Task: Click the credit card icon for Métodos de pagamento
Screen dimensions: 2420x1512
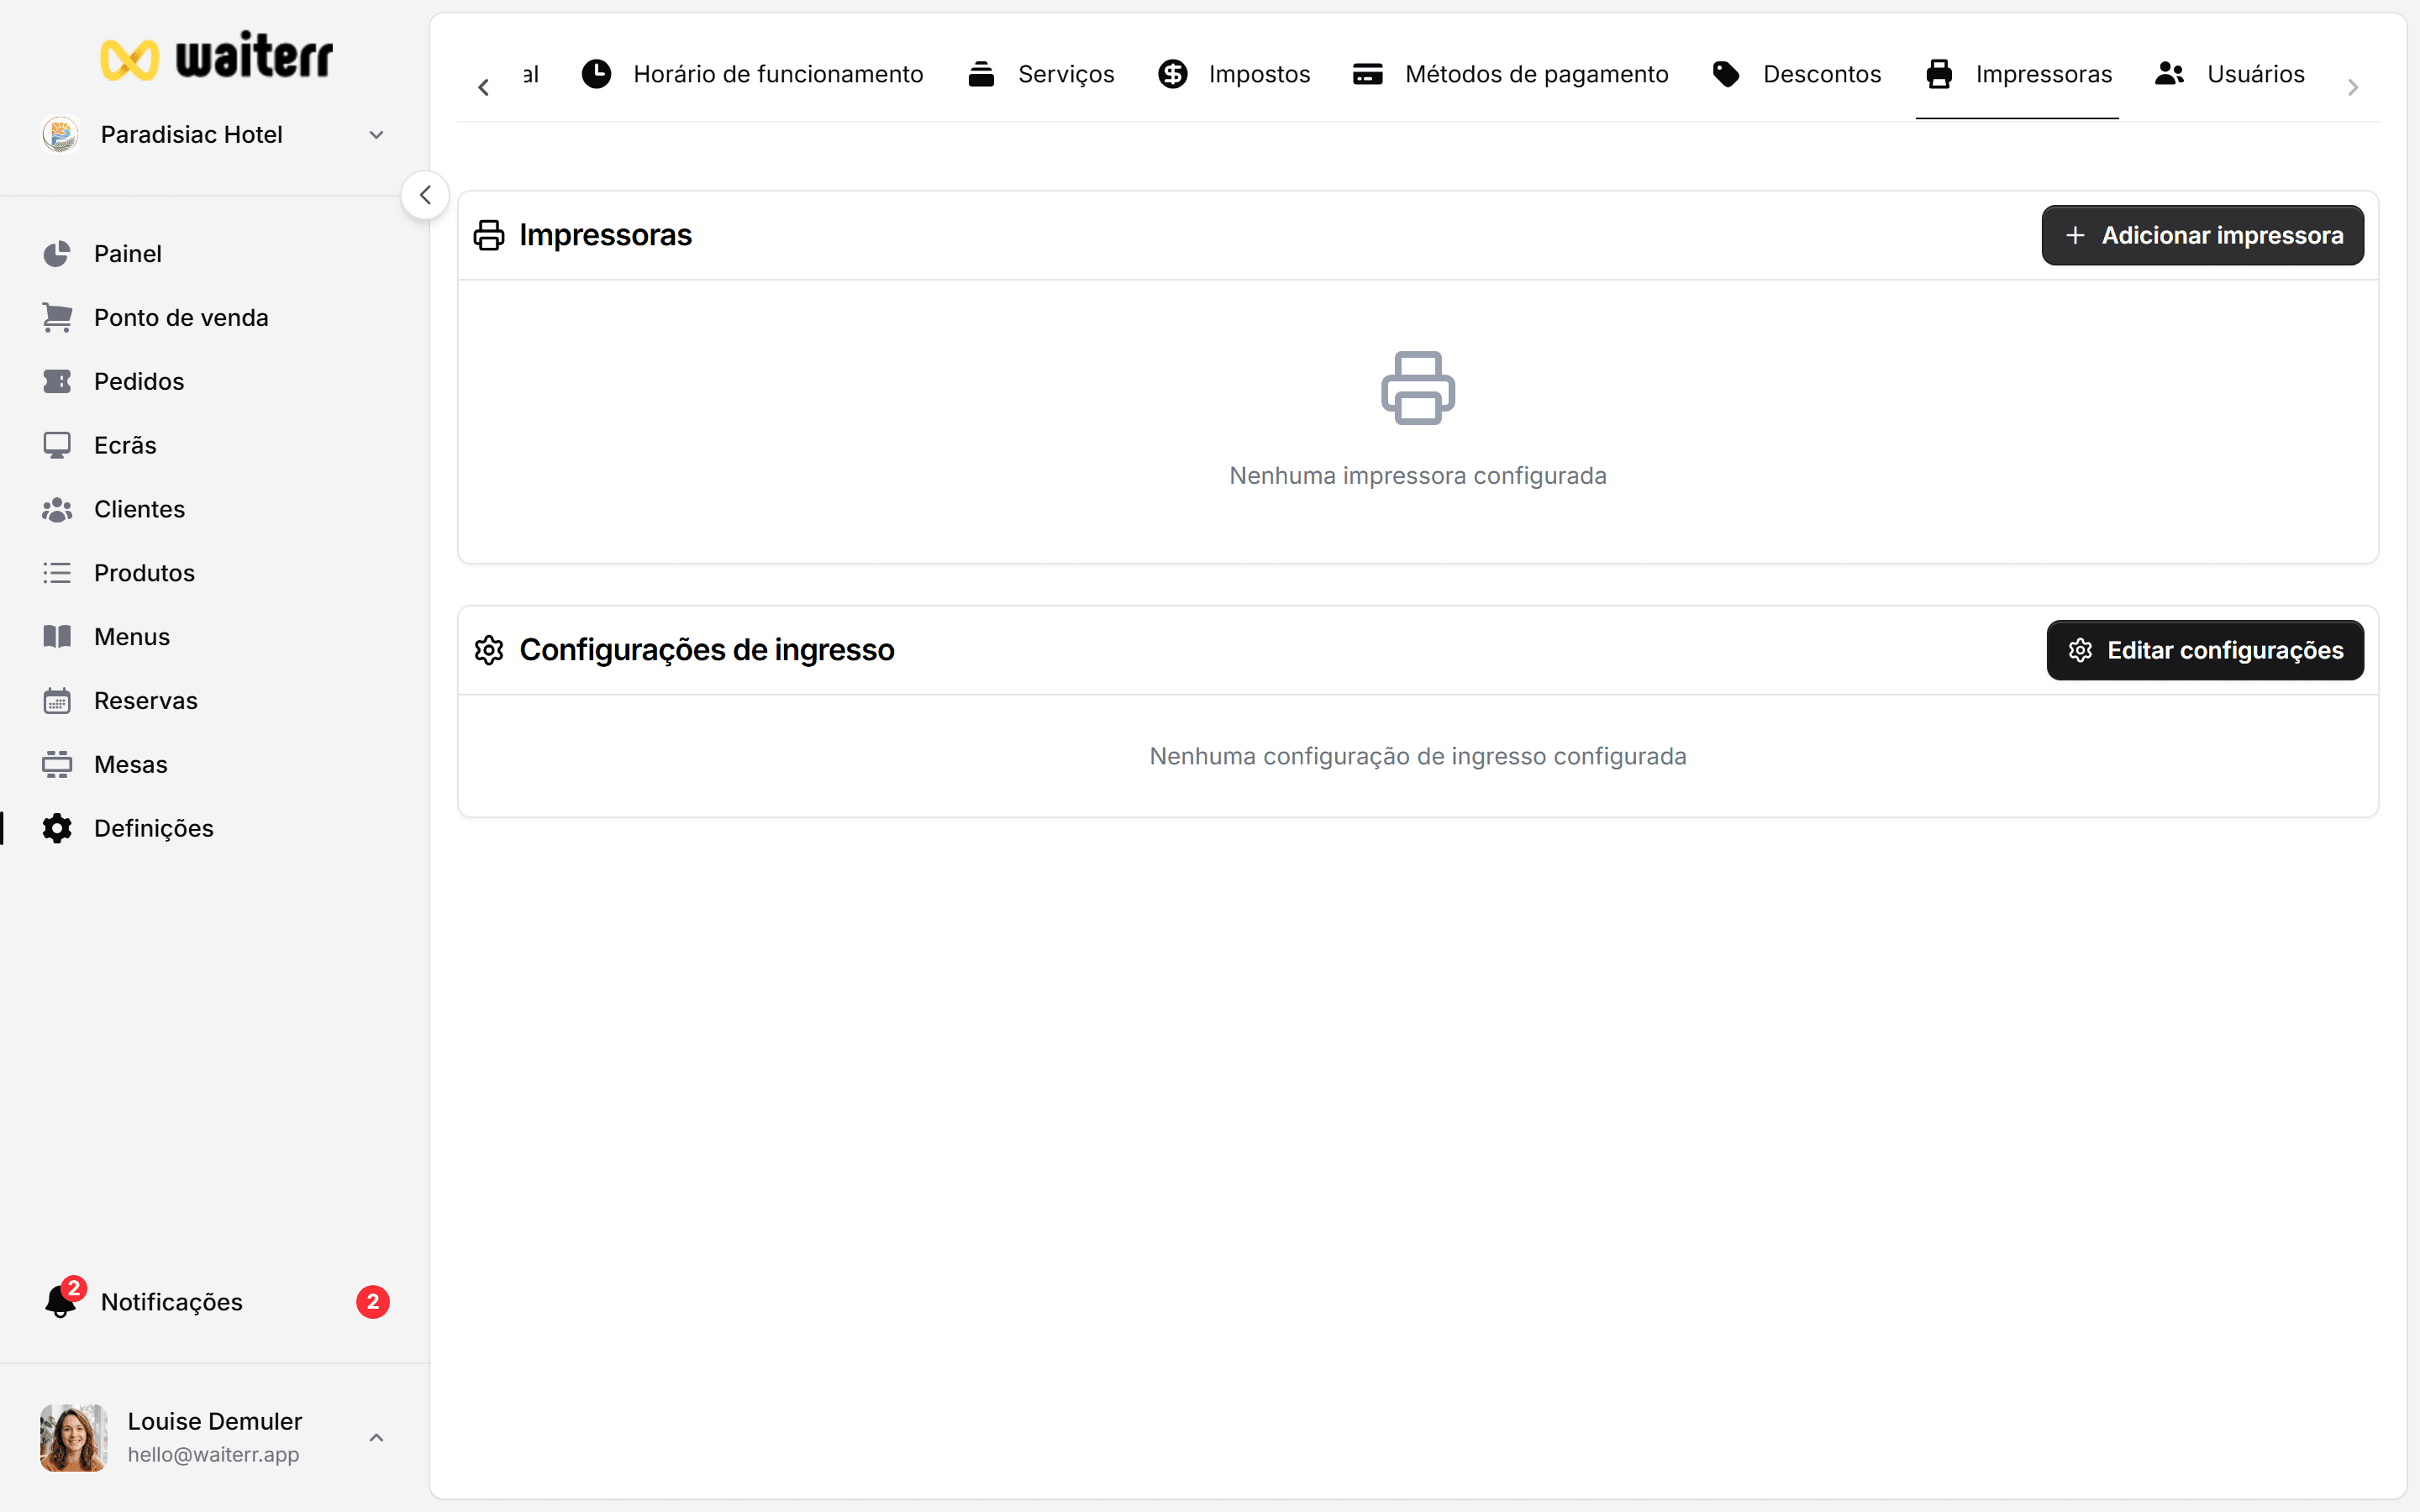Action: coord(1367,74)
